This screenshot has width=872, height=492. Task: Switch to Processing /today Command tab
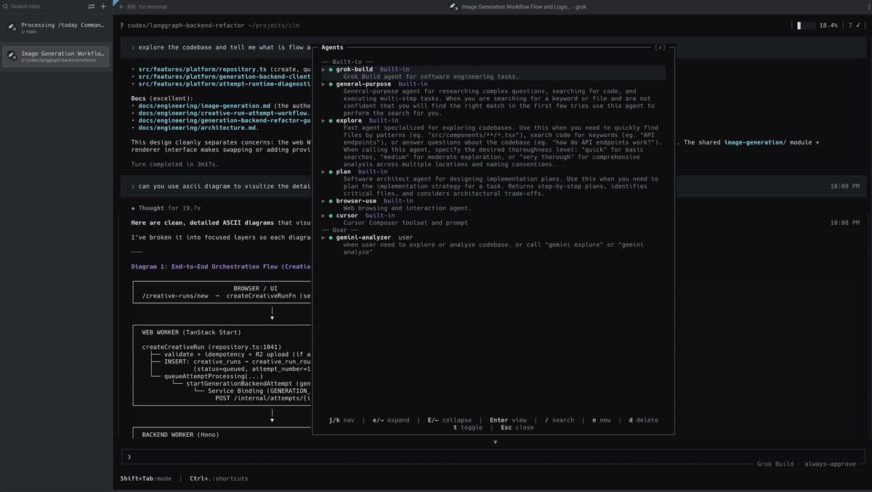click(x=55, y=29)
